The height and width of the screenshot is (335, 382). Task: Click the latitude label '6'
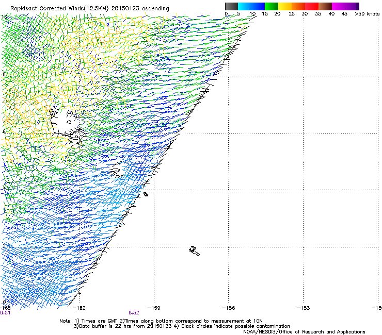point(4,131)
